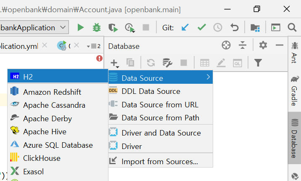Image resolution: width=301 pixels, height=181 pixels.
Task: Click the plus New button in Database toolbar
Action: pyautogui.click(x=115, y=63)
